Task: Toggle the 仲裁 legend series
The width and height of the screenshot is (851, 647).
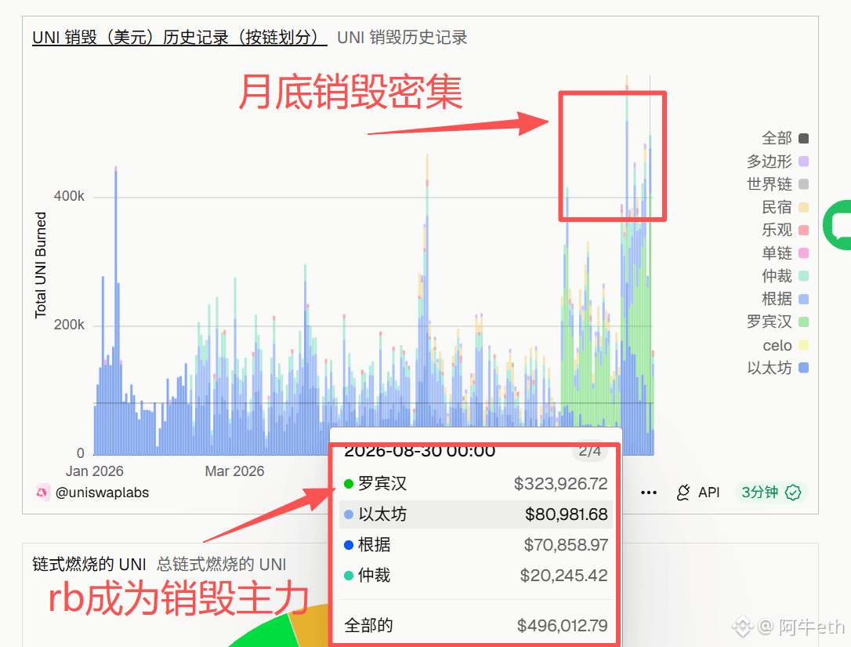Action: coord(785,276)
